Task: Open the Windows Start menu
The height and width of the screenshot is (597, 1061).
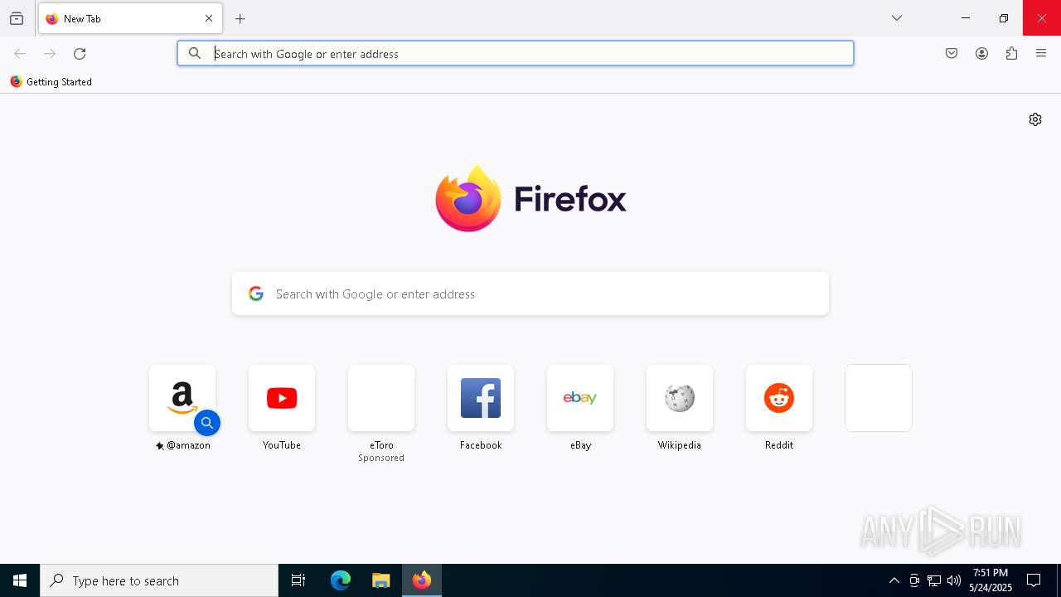Action: (20, 580)
